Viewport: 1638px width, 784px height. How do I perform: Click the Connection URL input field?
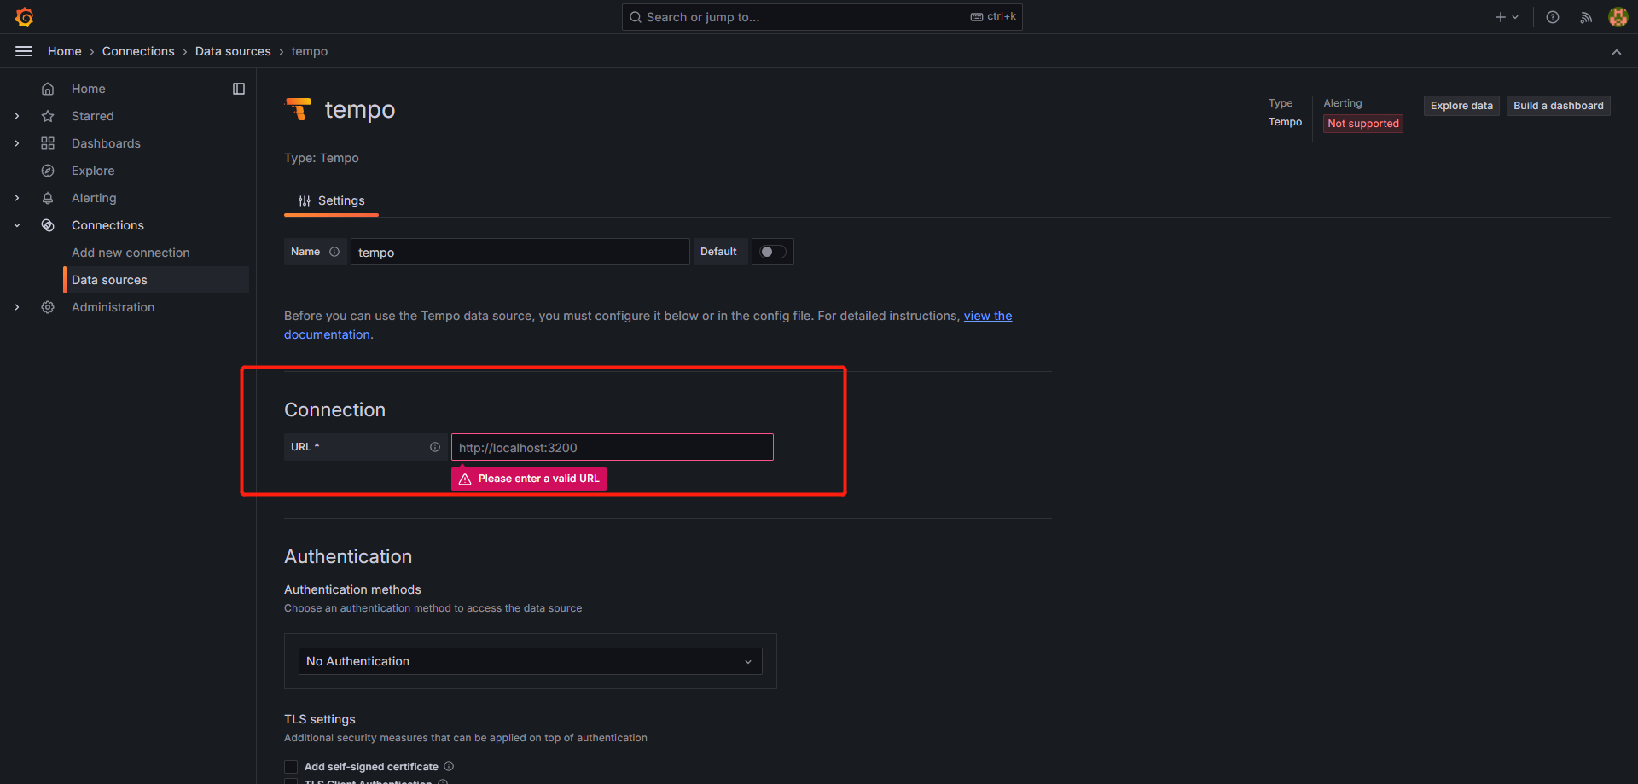coord(612,448)
